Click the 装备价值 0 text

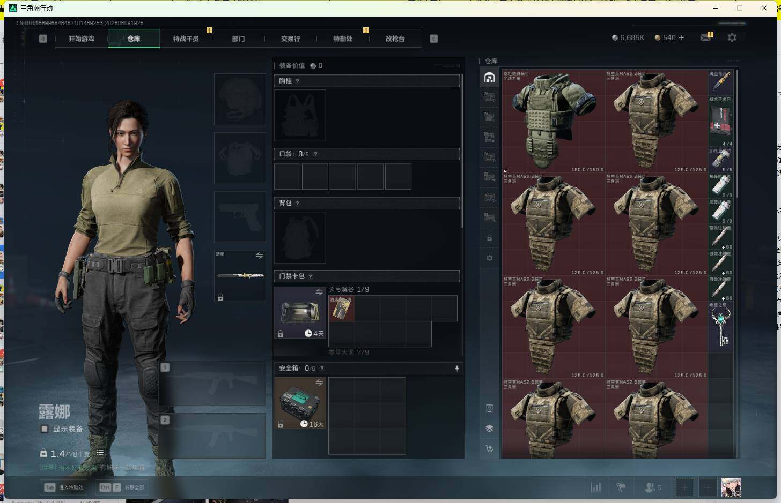pos(301,65)
